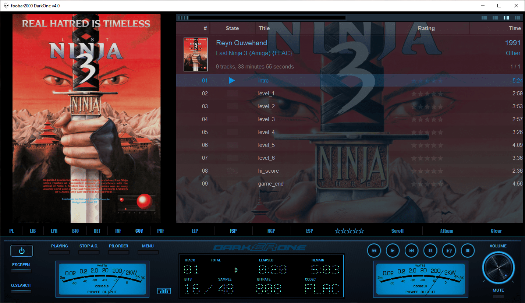This screenshot has width=525, height=303.
Task: Click the Album button
Action: coord(447,231)
